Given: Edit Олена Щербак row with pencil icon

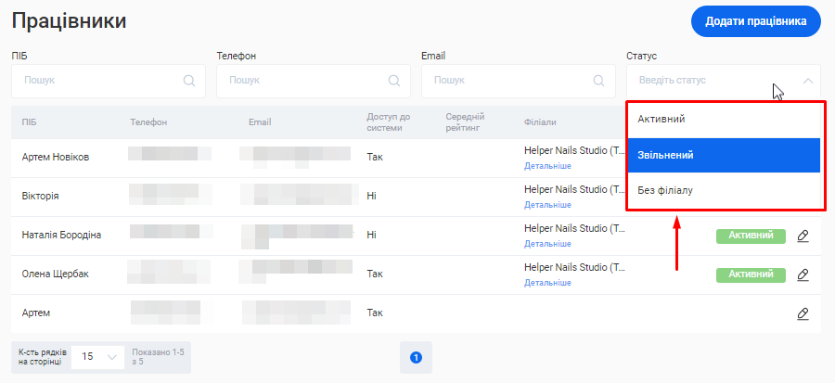Looking at the screenshot, I should pos(803,274).
